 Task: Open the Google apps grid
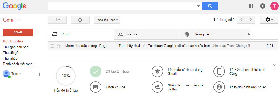(x=251, y=6)
